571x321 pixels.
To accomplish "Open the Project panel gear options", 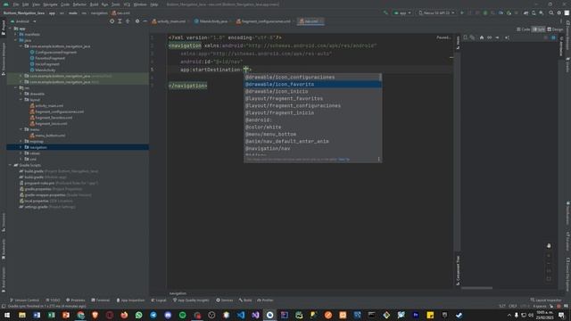I will tap(137, 21).
